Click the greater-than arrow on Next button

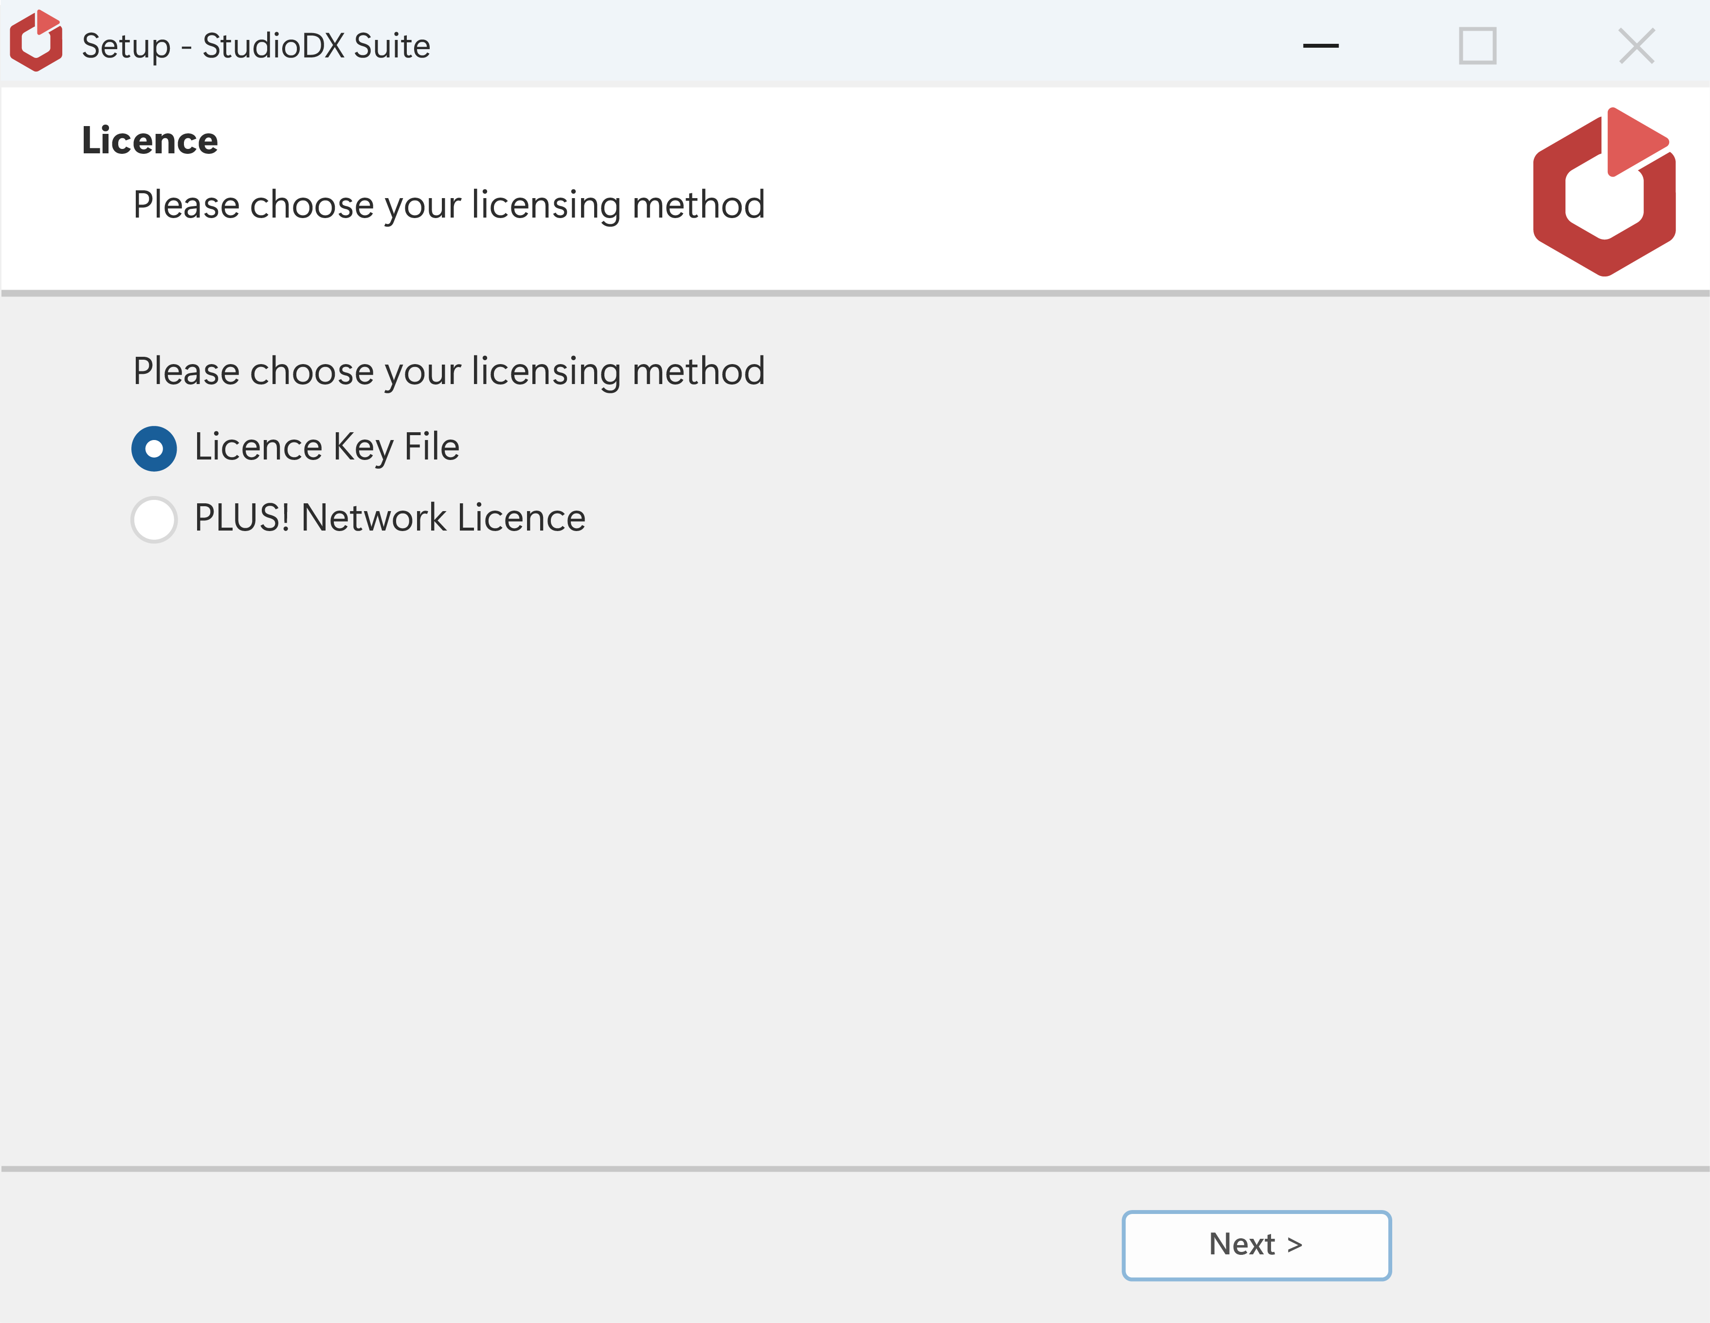pos(1294,1245)
